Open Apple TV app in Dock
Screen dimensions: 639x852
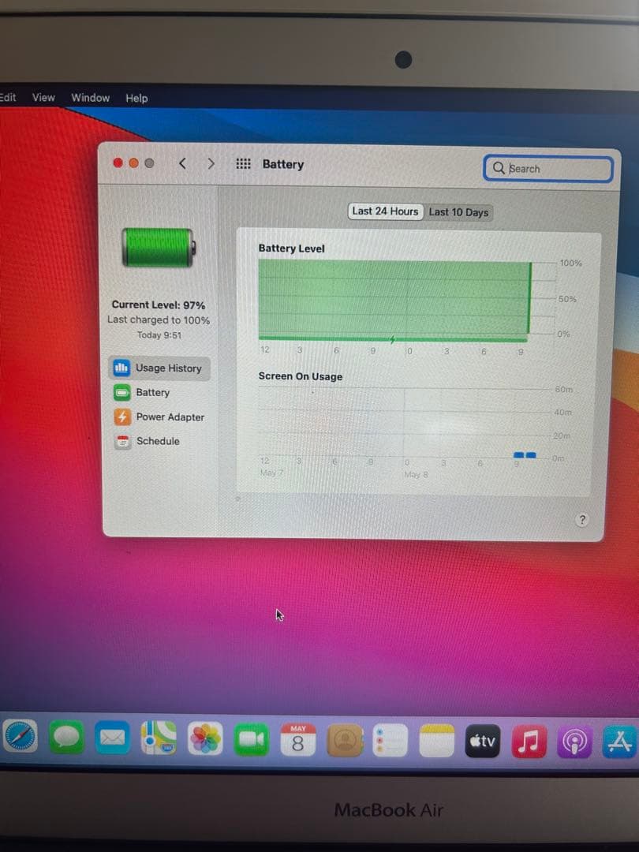point(483,741)
